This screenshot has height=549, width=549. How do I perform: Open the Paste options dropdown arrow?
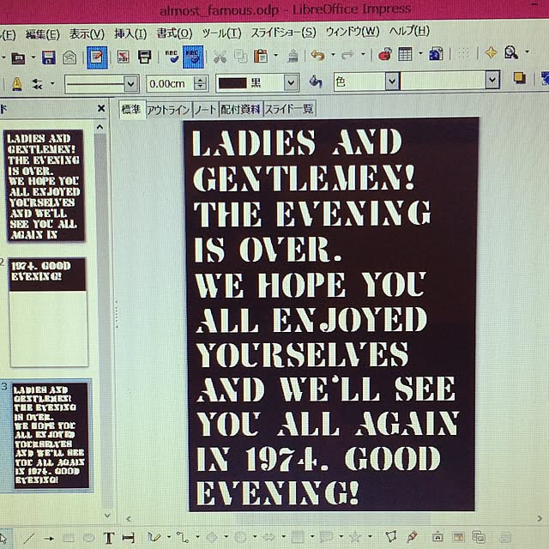coord(276,55)
